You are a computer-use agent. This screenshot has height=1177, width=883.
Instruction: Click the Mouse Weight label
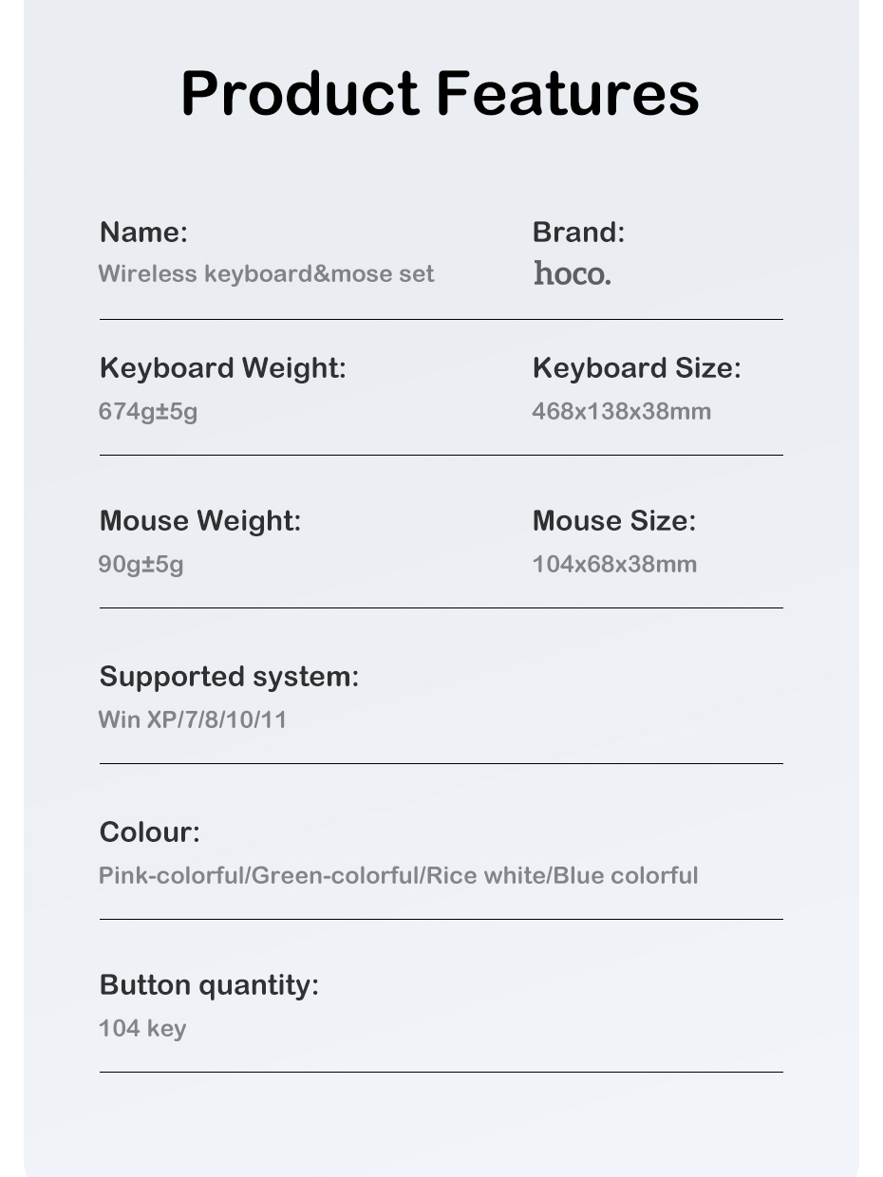199,520
